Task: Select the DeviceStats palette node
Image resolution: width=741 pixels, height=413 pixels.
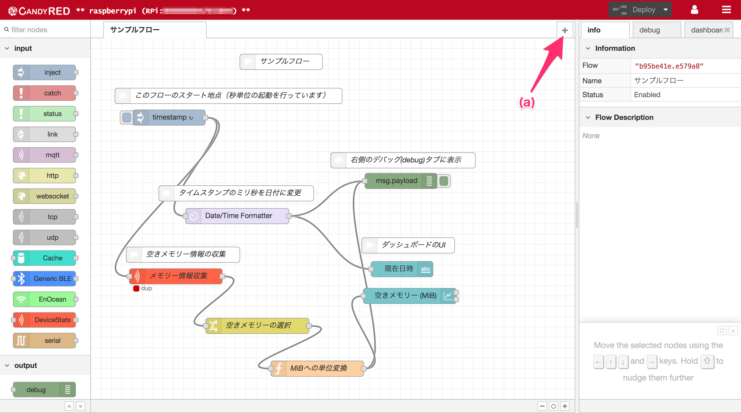Action: (44, 320)
